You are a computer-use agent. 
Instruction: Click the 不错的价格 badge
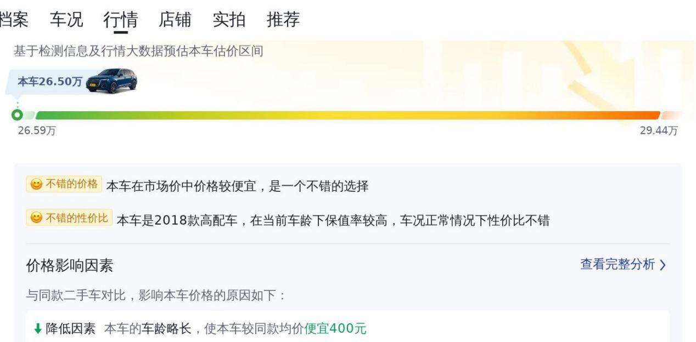tap(64, 184)
